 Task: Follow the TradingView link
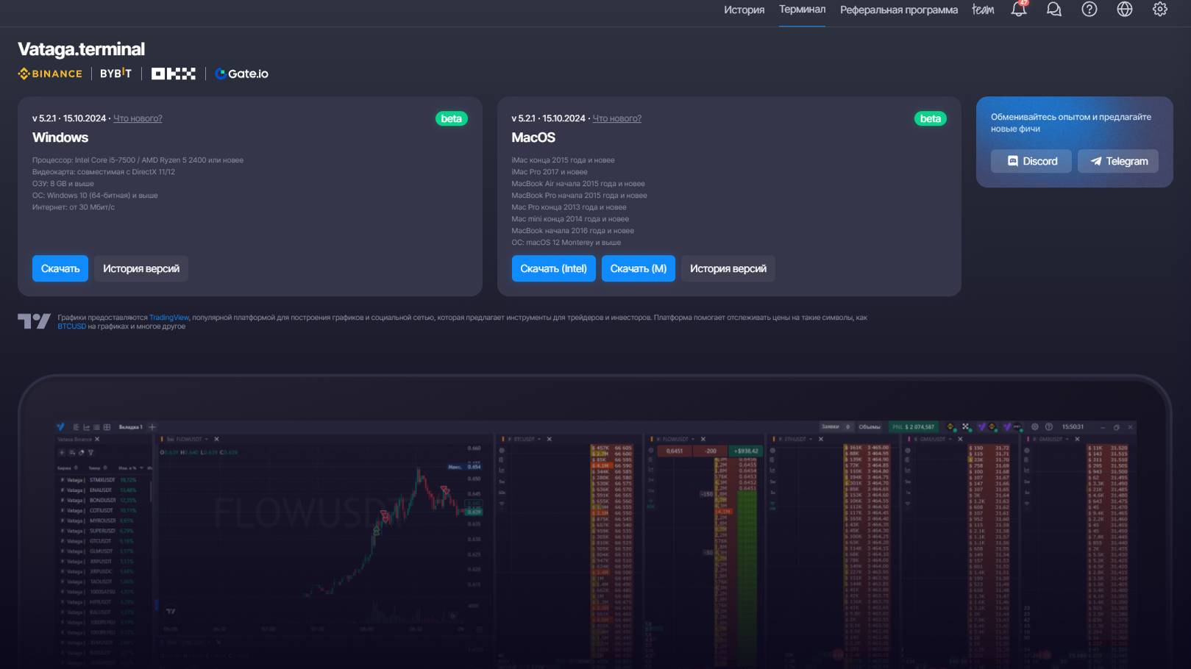[169, 318]
